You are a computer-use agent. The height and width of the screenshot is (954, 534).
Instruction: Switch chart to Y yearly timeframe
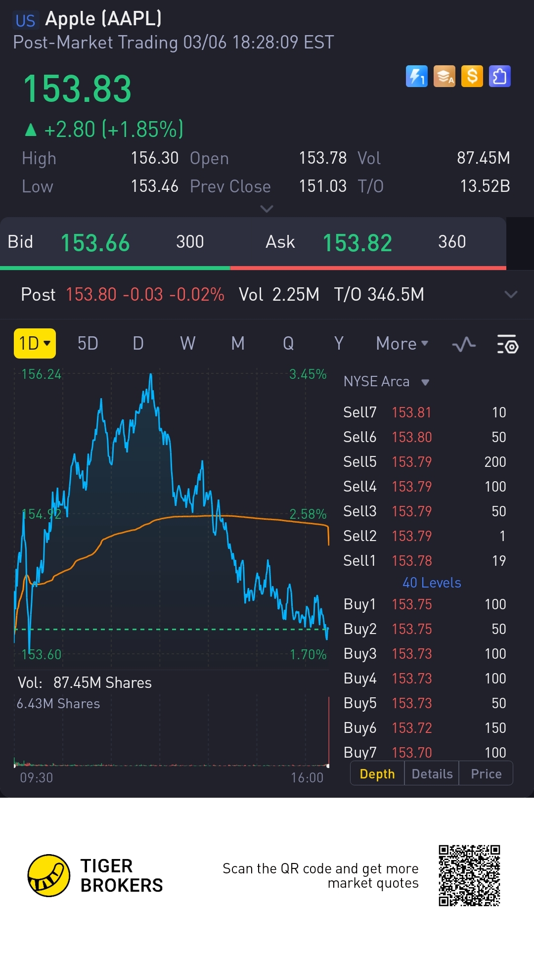click(x=339, y=343)
